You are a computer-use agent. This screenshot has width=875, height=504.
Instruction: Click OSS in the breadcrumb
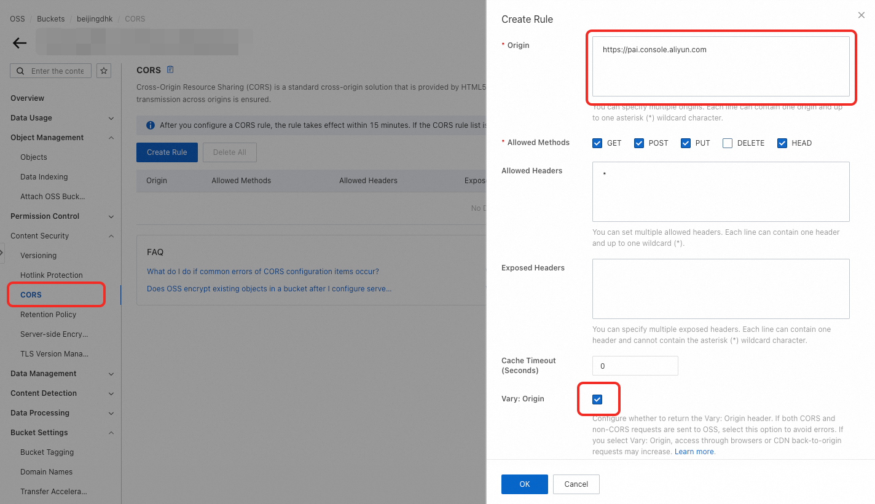click(17, 19)
